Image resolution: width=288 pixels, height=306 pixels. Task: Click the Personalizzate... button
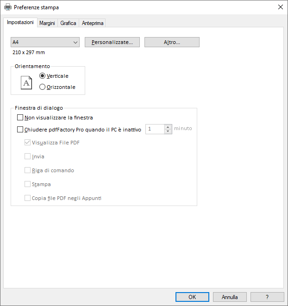112,42
